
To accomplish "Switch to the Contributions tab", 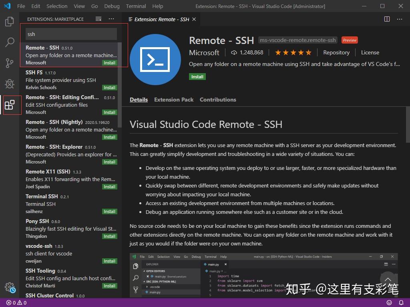I will click(x=218, y=100).
